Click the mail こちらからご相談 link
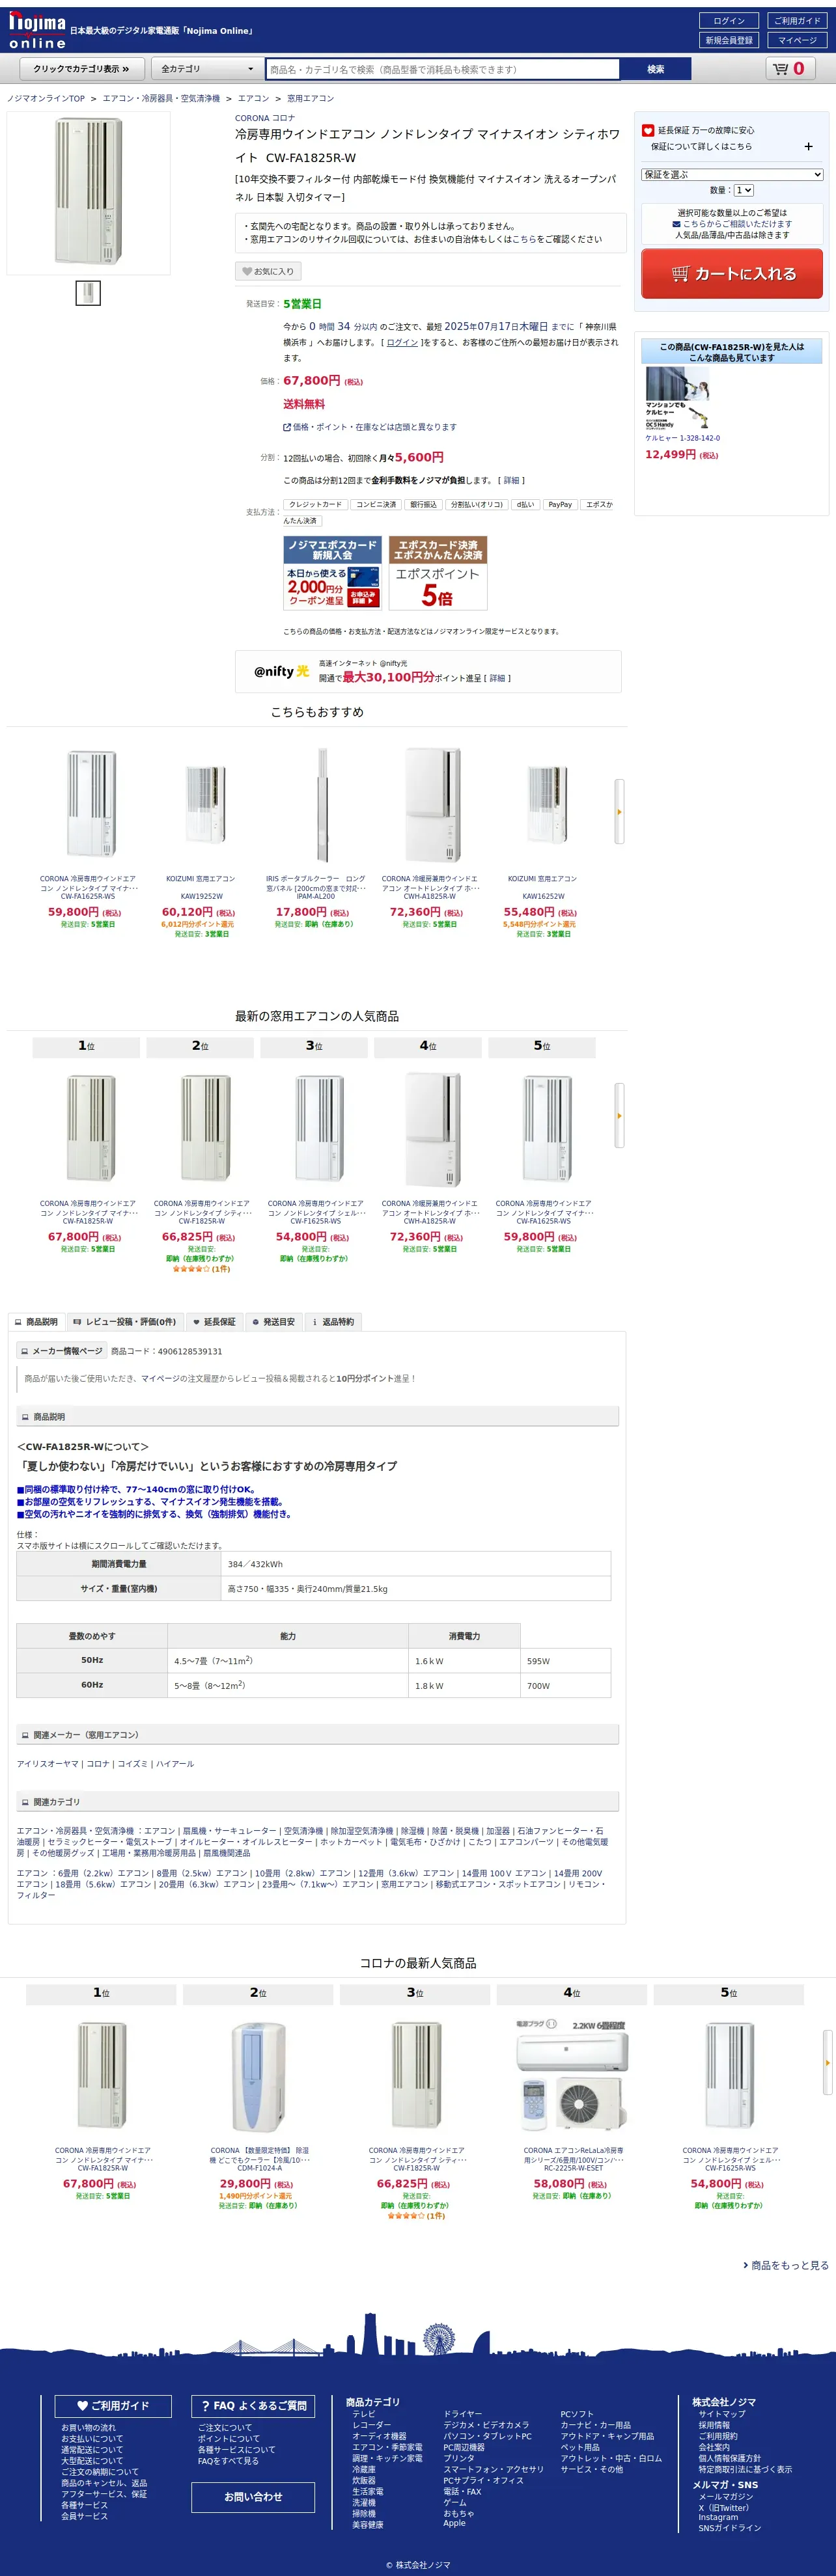This screenshot has height=2576, width=836. (x=732, y=224)
